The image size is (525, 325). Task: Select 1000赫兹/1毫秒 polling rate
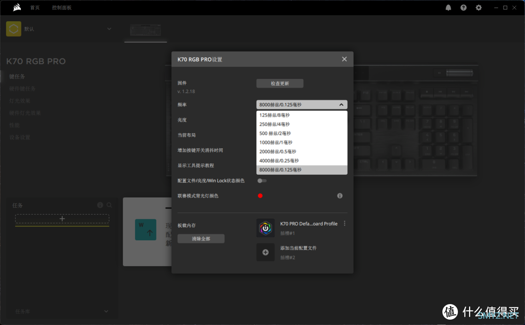(x=302, y=143)
